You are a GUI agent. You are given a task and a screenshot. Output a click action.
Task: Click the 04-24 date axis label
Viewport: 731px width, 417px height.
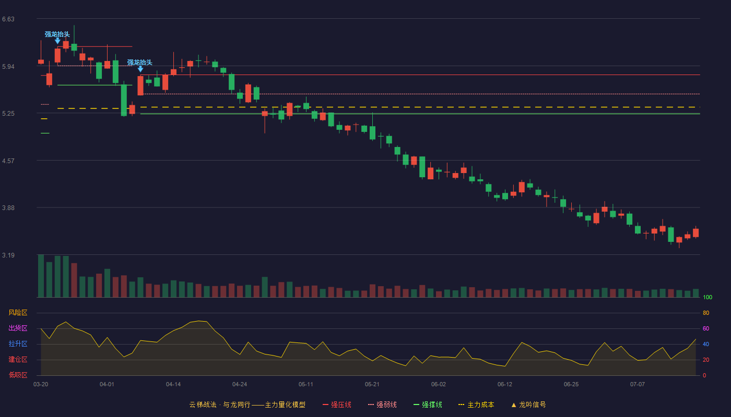[x=240, y=384]
